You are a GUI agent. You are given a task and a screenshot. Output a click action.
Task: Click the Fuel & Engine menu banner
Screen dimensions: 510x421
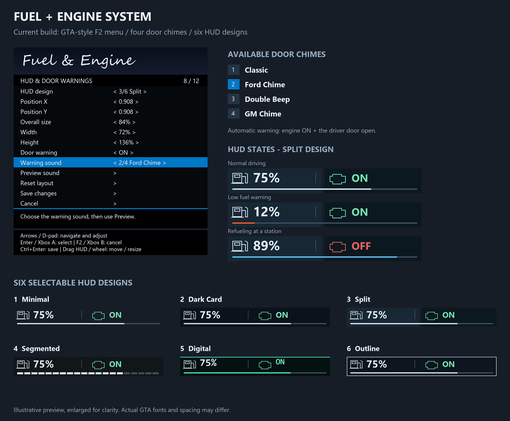111,61
